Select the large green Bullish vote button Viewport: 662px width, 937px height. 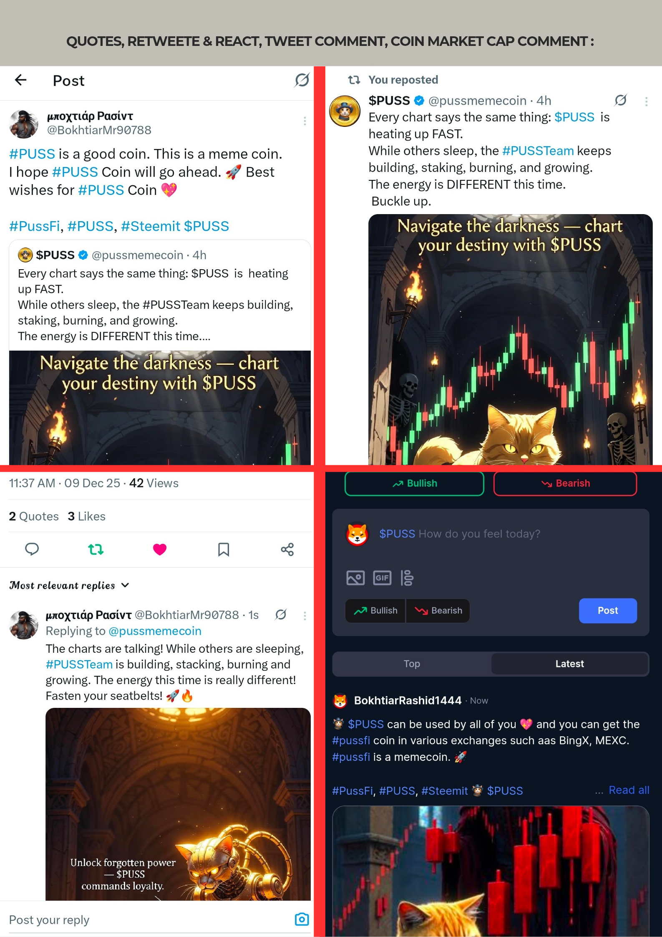pyautogui.click(x=414, y=483)
